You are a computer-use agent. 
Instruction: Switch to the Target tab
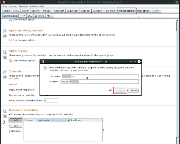7,11
